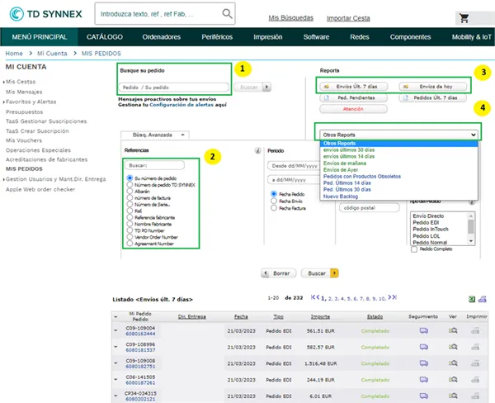Click the 'Pedido / Su pedido' search field
This screenshot has width=495, height=403.
tap(172, 87)
